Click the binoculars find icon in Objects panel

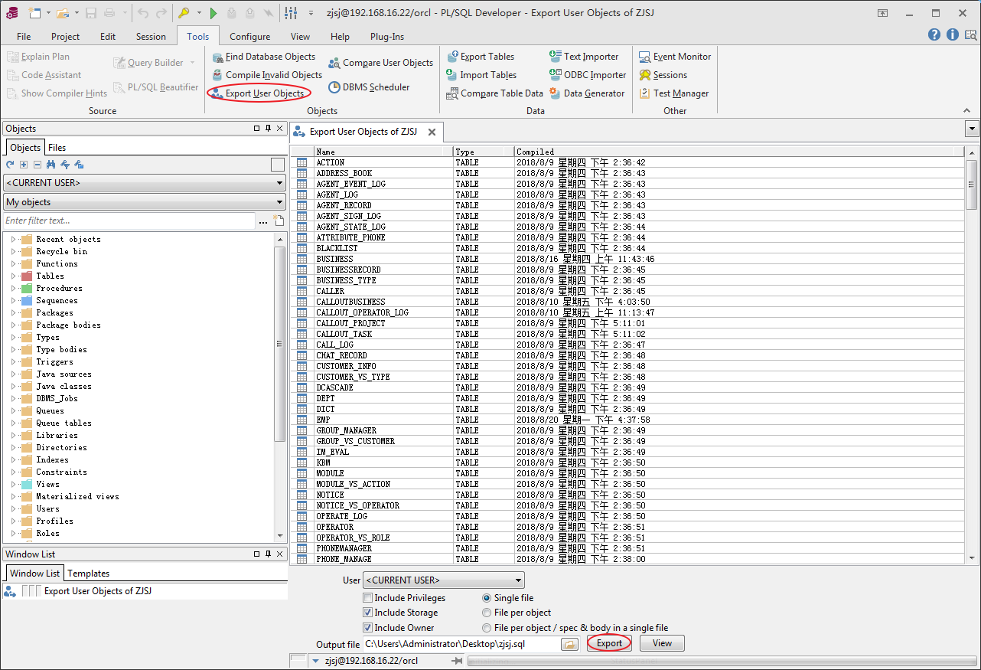pyautogui.click(x=51, y=165)
